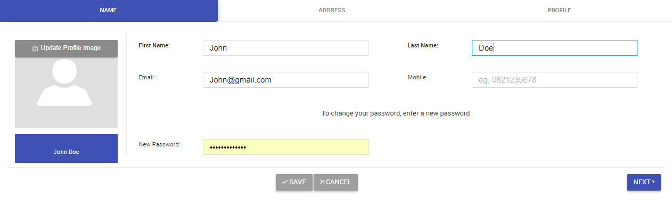The width and height of the screenshot is (672, 205).
Task: Click the empty Mobile number field
Action: click(x=554, y=80)
